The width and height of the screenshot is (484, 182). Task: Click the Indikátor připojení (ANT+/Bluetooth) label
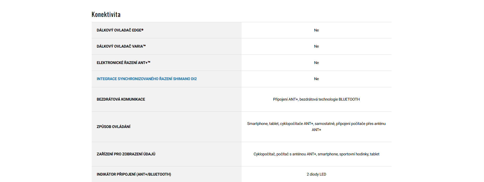pyautogui.click(x=134, y=174)
